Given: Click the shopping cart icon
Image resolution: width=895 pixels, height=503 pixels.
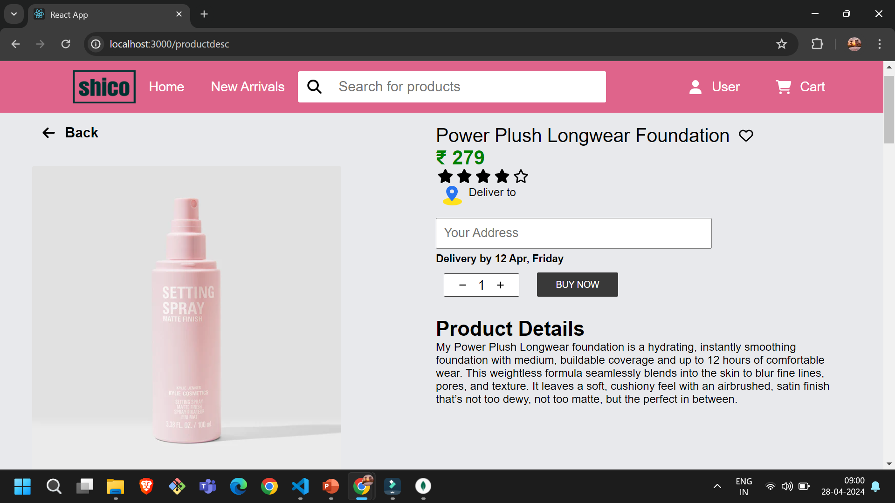Looking at the screenshot, I should (x=784, y=87).
